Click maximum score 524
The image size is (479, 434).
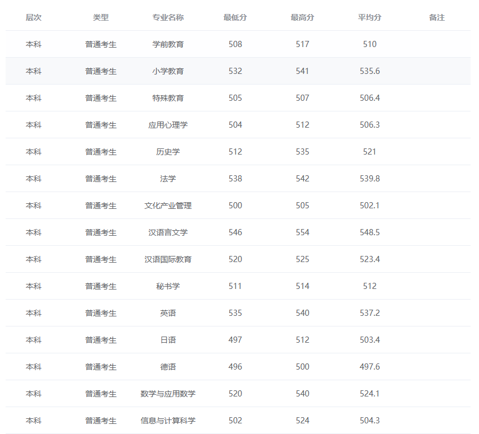pyautogui.click(x=303, y=421)
